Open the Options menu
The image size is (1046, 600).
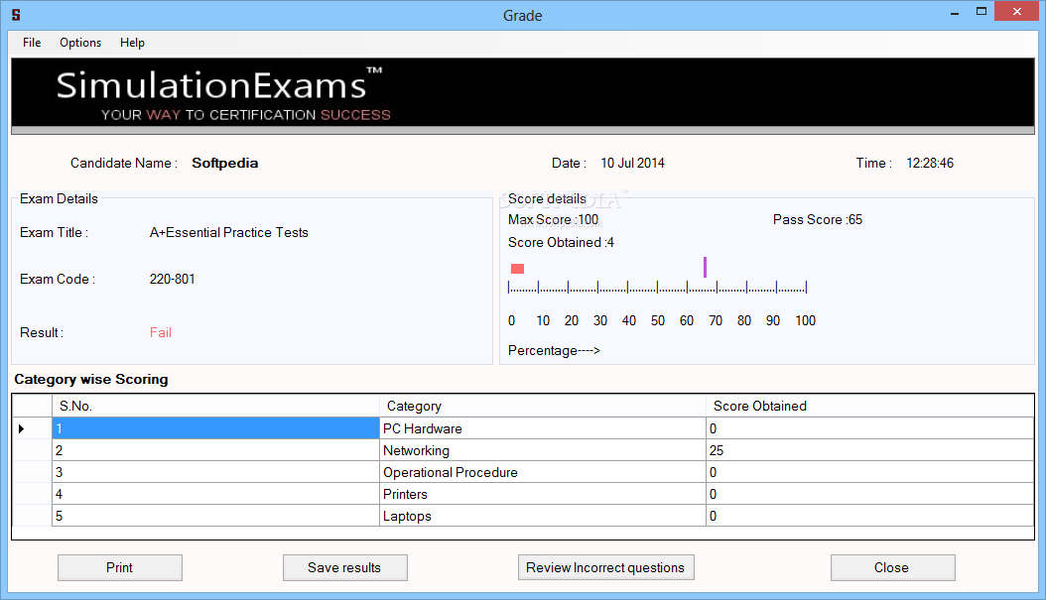pos(80,43)
